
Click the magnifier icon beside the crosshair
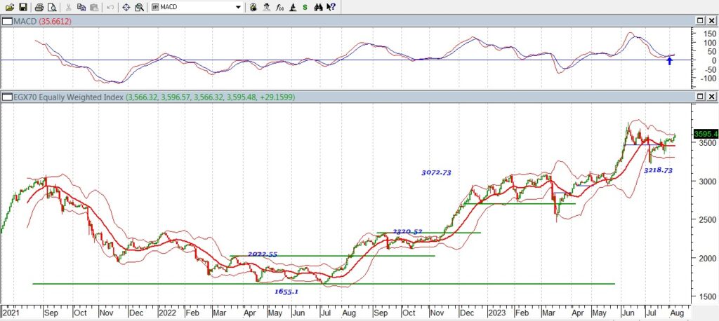(138, 7)
